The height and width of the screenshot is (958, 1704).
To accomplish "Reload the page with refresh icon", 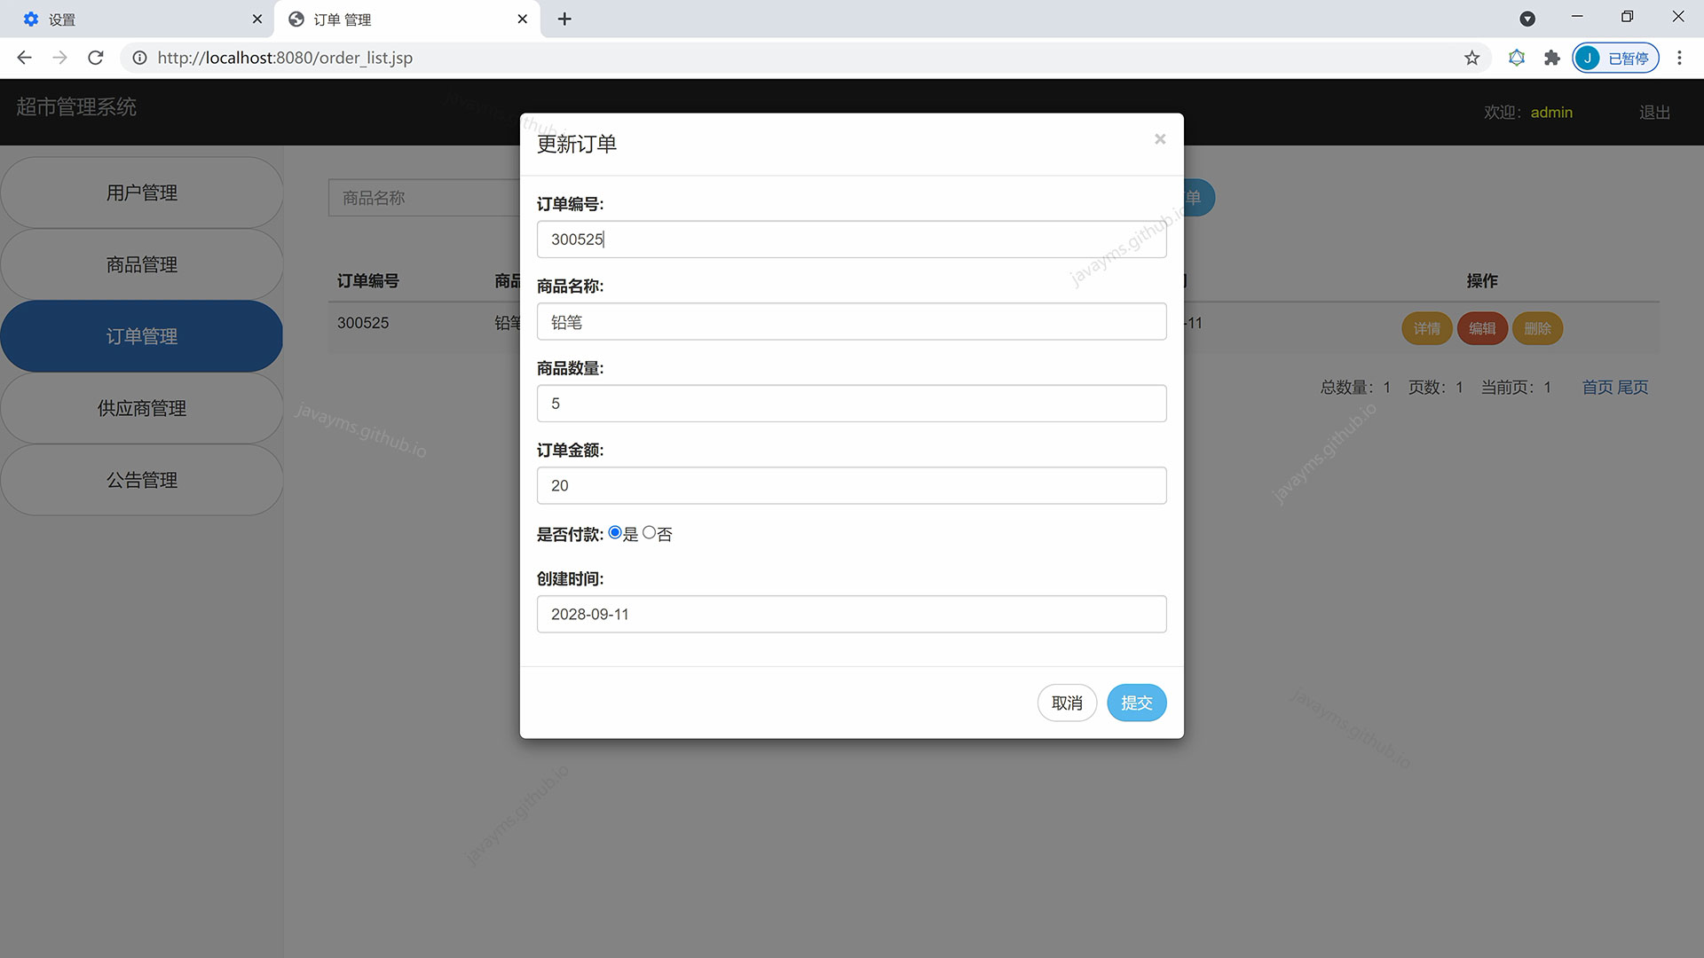I will pyautogui.click(x=96, y=58).
